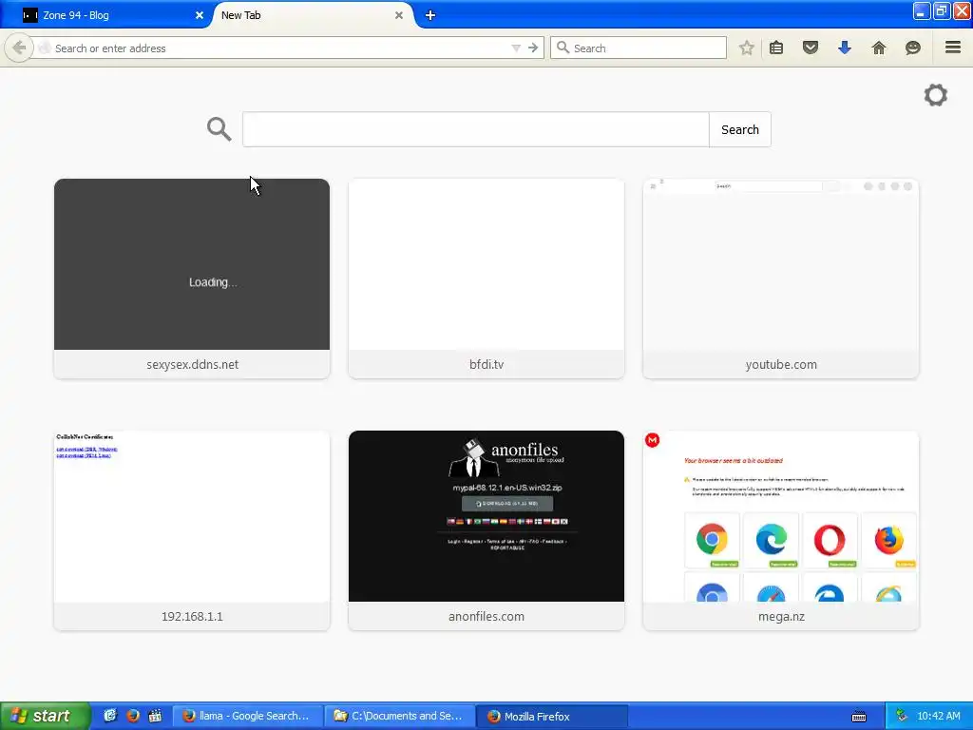Open the bookmarks list icon
The width and height of the screenshot is (973, 730).
[776, 48]
